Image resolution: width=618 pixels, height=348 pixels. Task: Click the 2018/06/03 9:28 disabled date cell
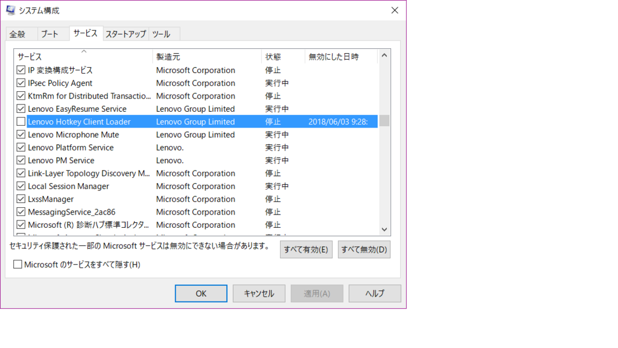338,121
